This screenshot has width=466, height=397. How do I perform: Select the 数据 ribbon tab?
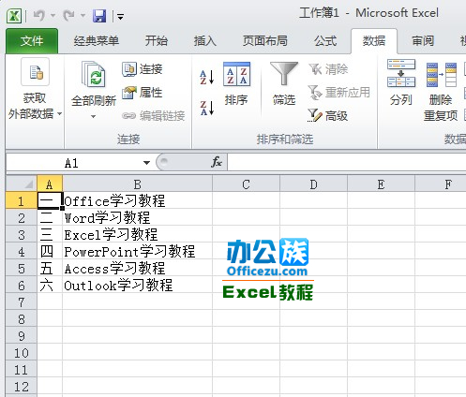(374, 41)
